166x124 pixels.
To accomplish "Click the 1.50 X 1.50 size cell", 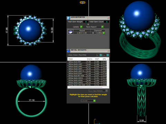I will coord(82,33).
